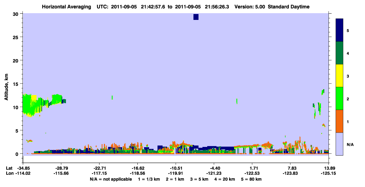
Task: Click the 30 tick label on the altitude axis
Action: [x=16, y=14]
